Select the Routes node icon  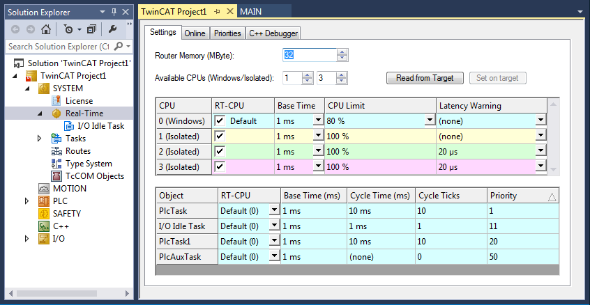pyautogui.click(x=56, y=151)
